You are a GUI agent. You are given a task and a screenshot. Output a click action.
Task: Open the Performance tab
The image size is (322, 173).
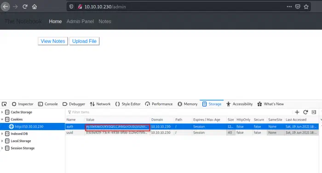coord(159,104)
